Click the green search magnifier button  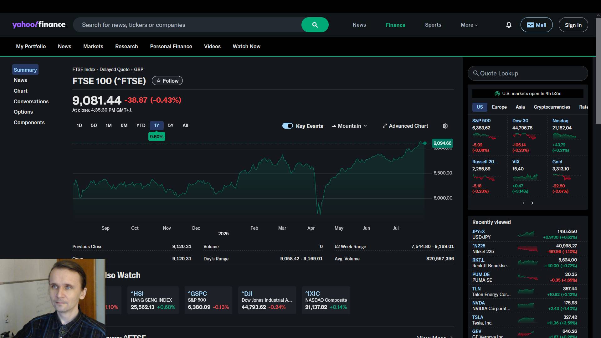[x=315, y=25]
